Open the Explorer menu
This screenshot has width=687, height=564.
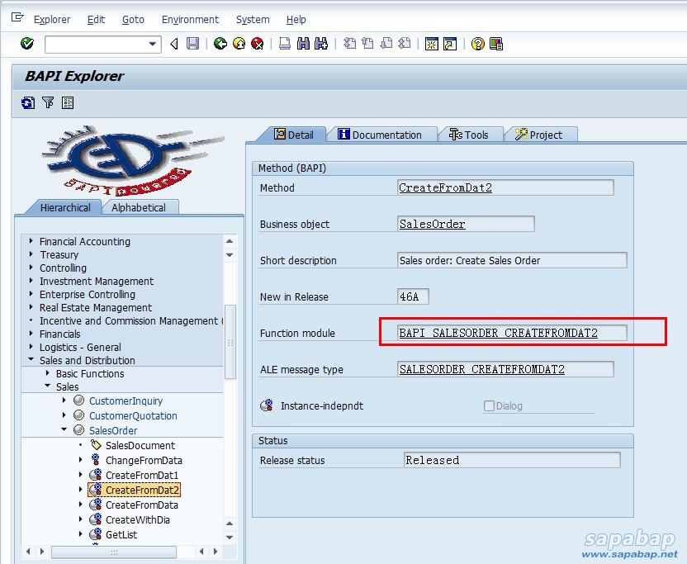pos(52,20)
